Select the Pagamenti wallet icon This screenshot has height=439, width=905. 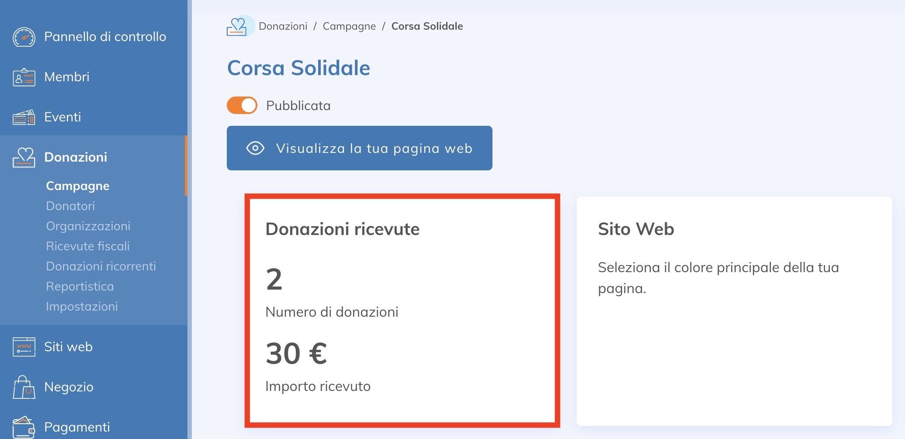[x=24, y=426]
